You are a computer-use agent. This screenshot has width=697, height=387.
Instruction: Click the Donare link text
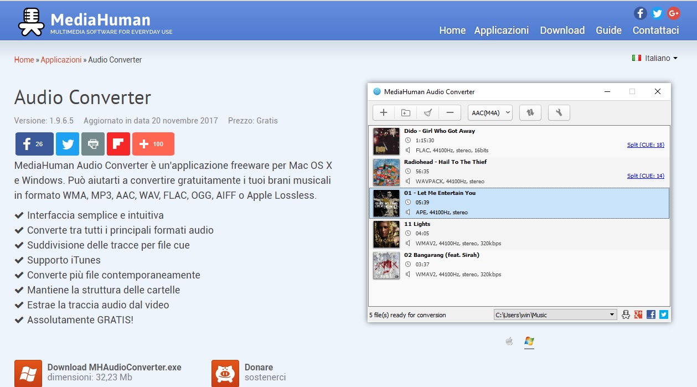click(x=259, y=368)
